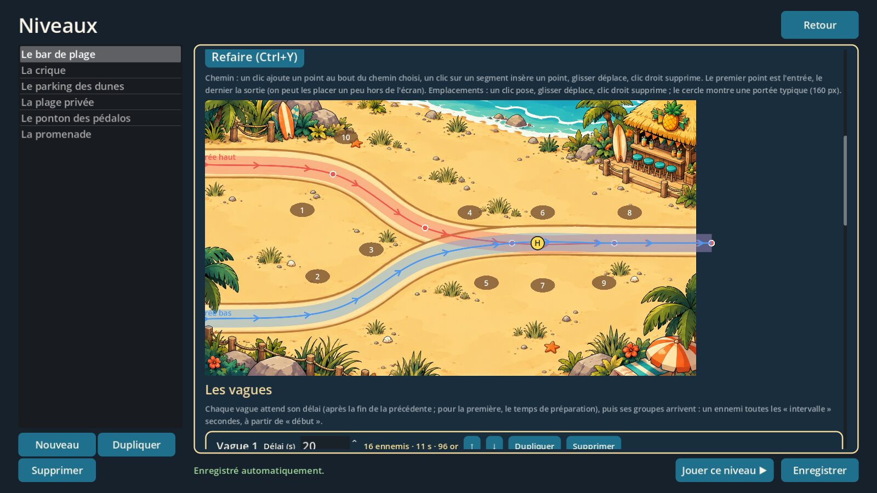Select emplacement marker 1 on the map
877x493 pixels.
coord(302,210)
